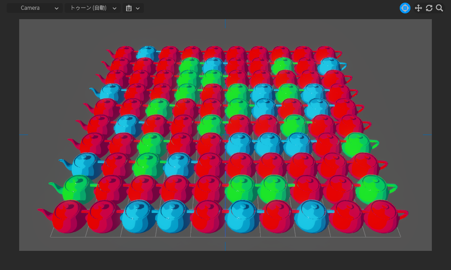This screenshot has height=270, width=451.
Task: Expand the arrow beside the clipboard icon
Action: 138,8
